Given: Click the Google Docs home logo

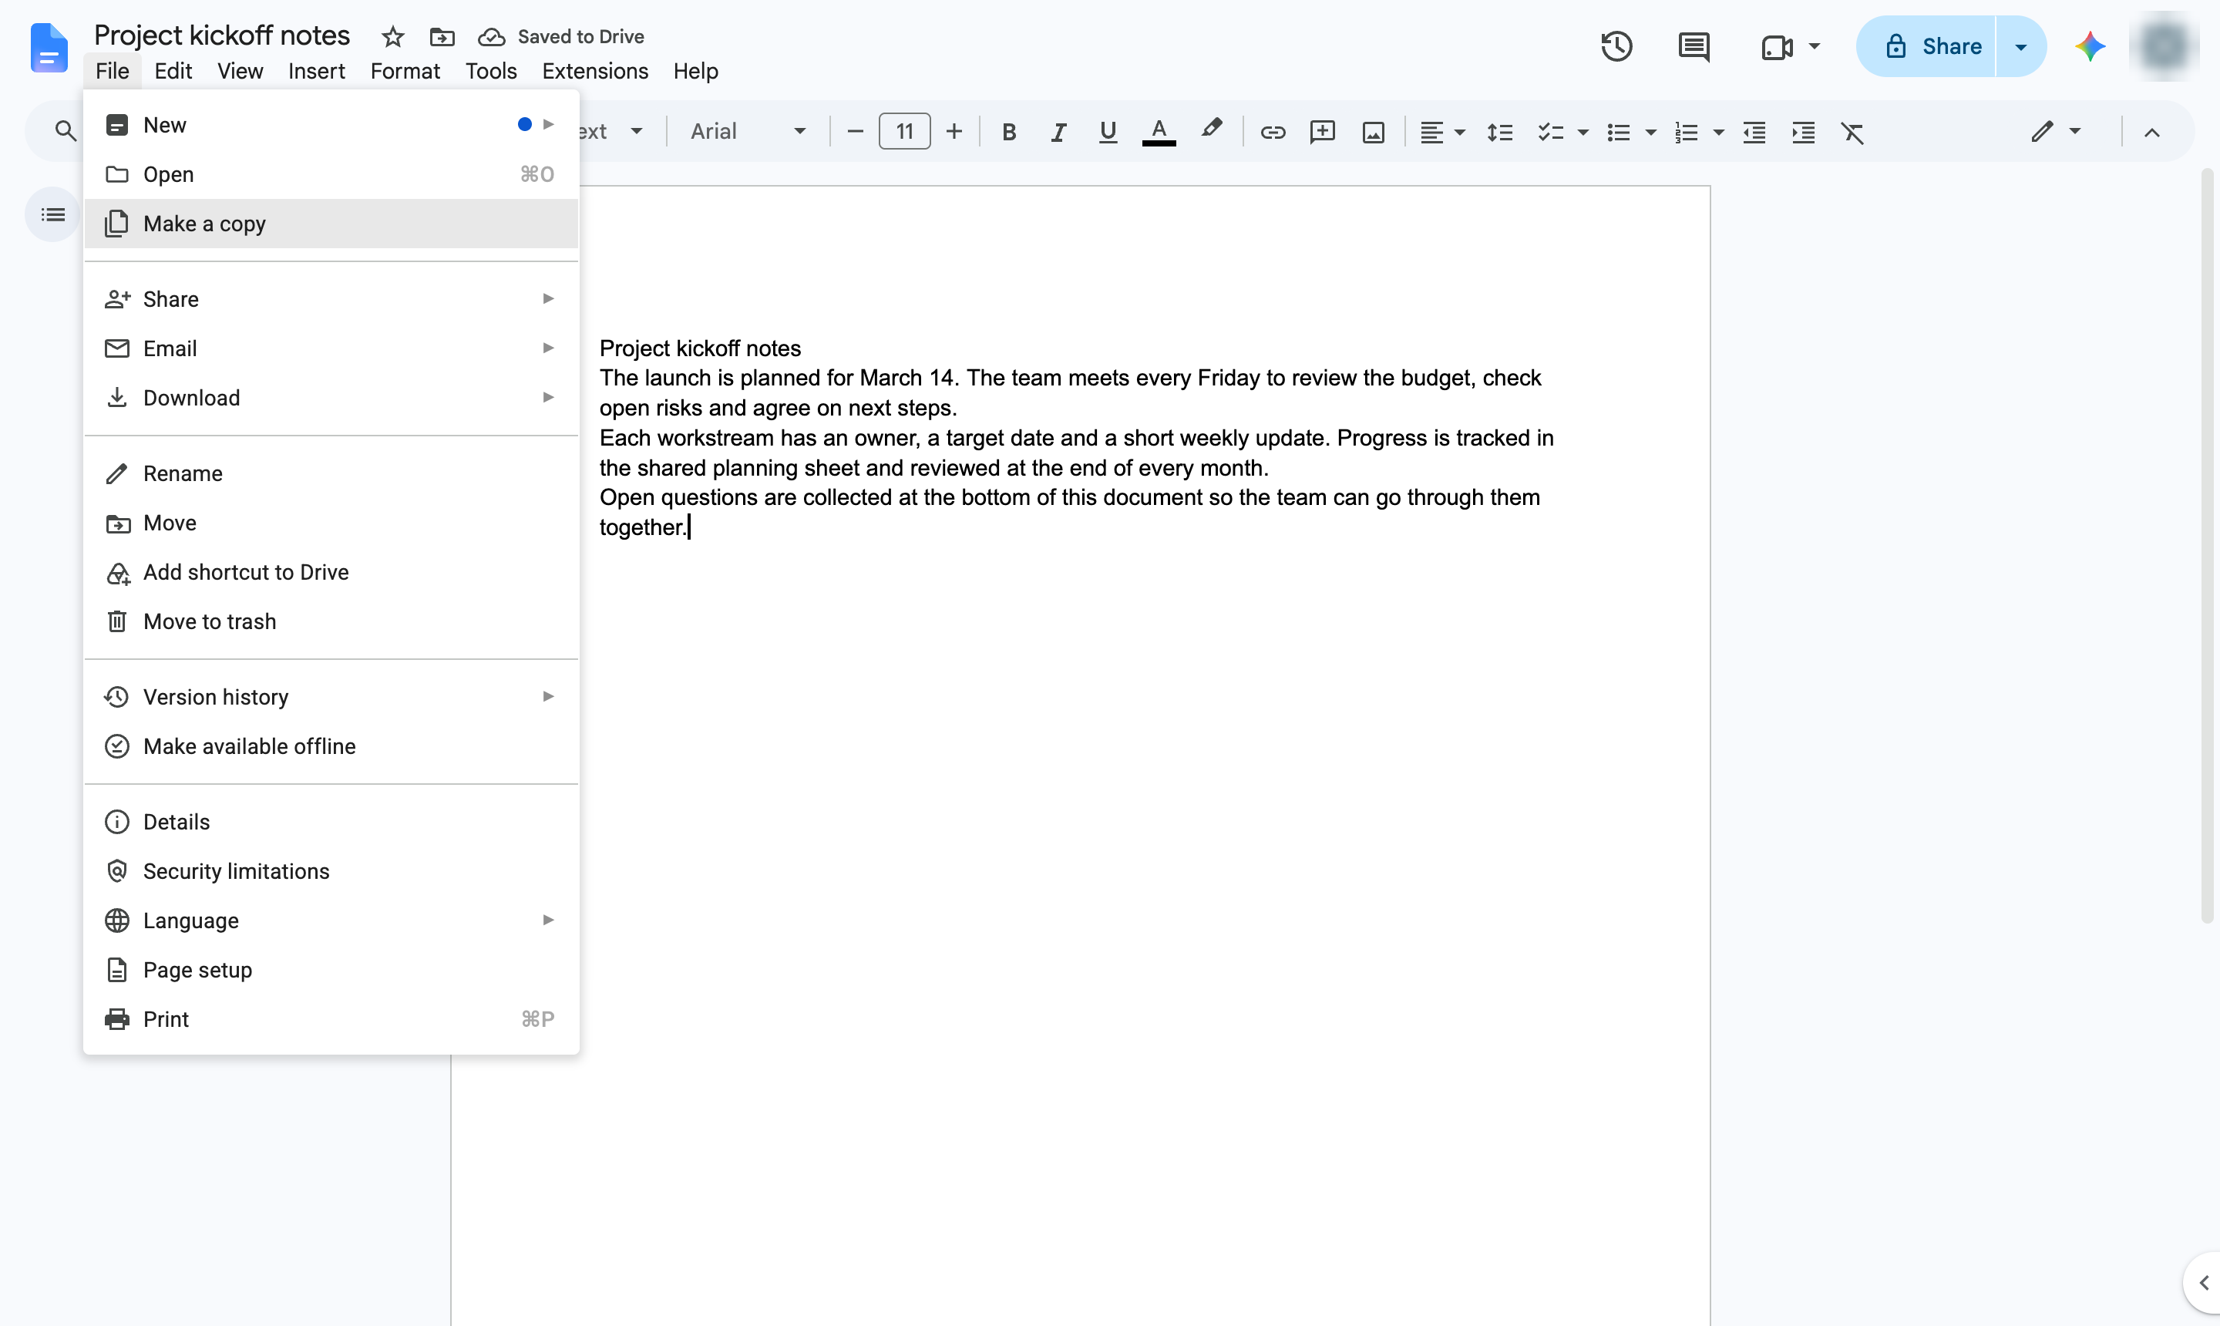Looking at the screenshot, I should pyautogui.click(x=49, y=47).
